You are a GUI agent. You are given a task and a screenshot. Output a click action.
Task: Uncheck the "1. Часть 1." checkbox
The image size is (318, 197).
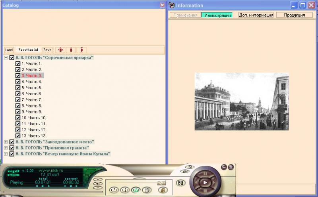point(18,63)
